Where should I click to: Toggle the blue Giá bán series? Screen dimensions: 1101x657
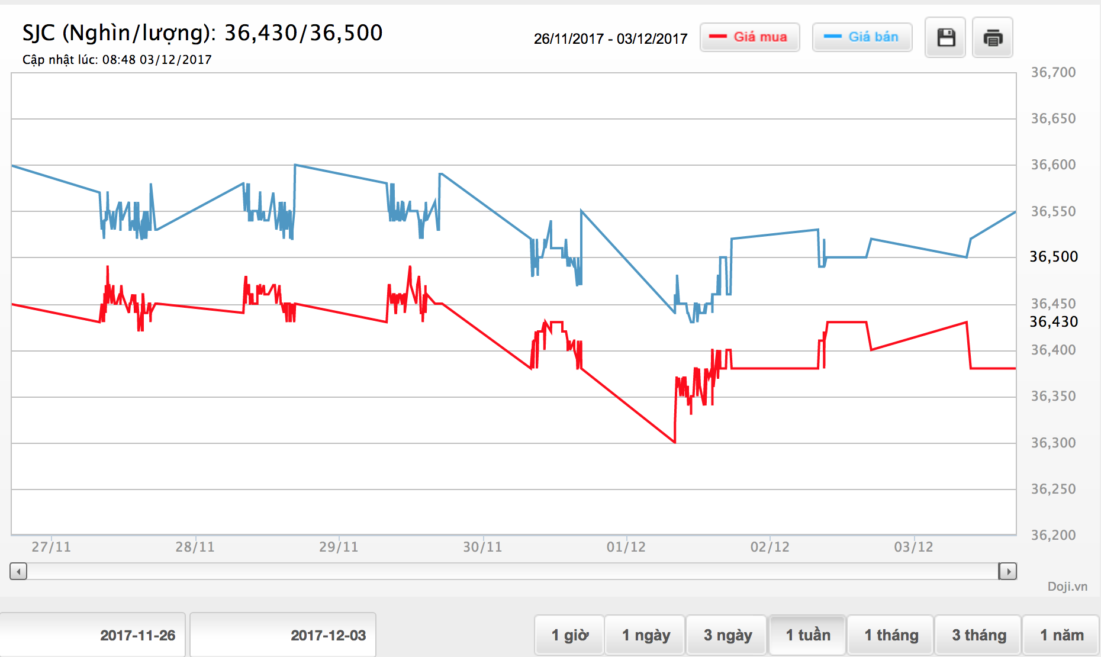pyautogui.click(x=862, y=37)
